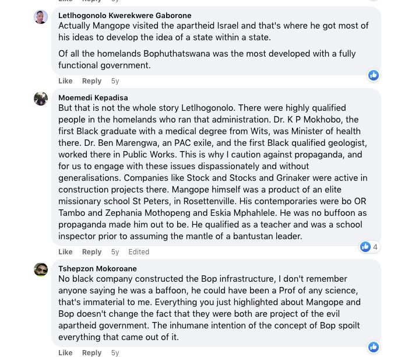Click the 5y timestamp on Moemedi's comment
Image resolution: width=394 pixels, height=357 pixels.
coord(115,252)
